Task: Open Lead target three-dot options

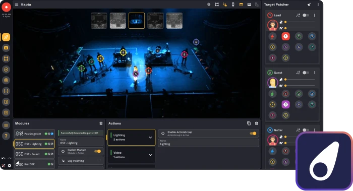Action: tap(315, 15)
